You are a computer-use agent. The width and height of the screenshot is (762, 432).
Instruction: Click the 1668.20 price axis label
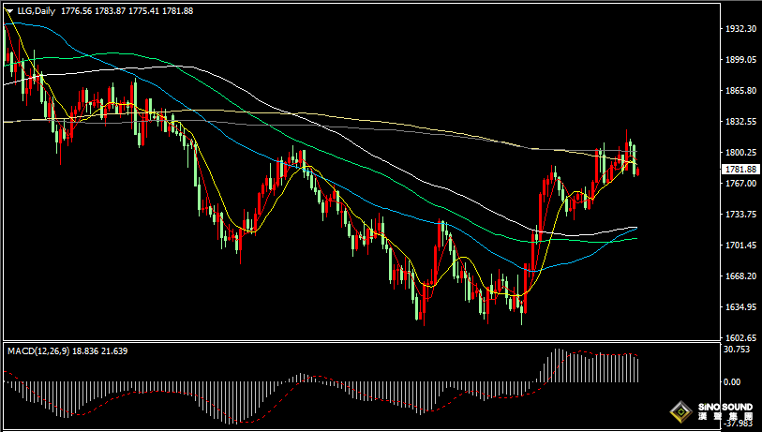click(740, 276)
